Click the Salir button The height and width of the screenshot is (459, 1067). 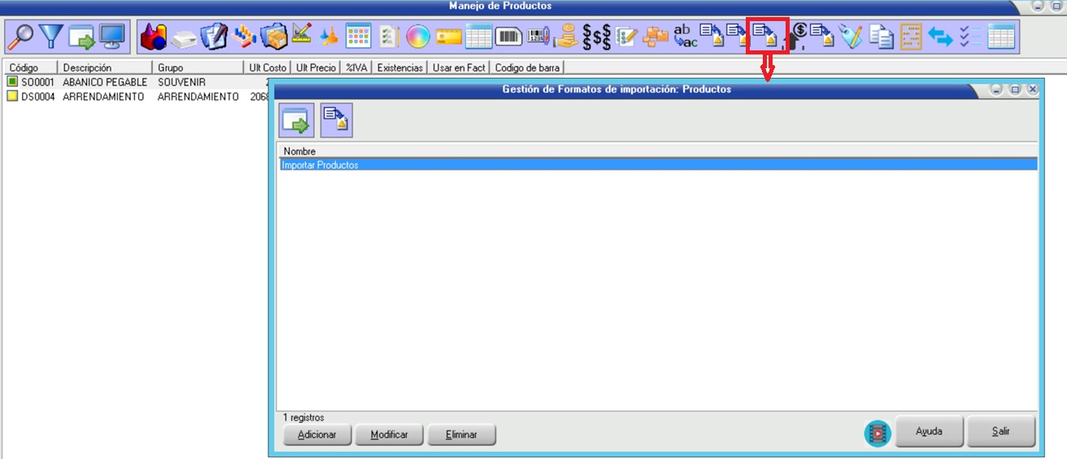1000,431
